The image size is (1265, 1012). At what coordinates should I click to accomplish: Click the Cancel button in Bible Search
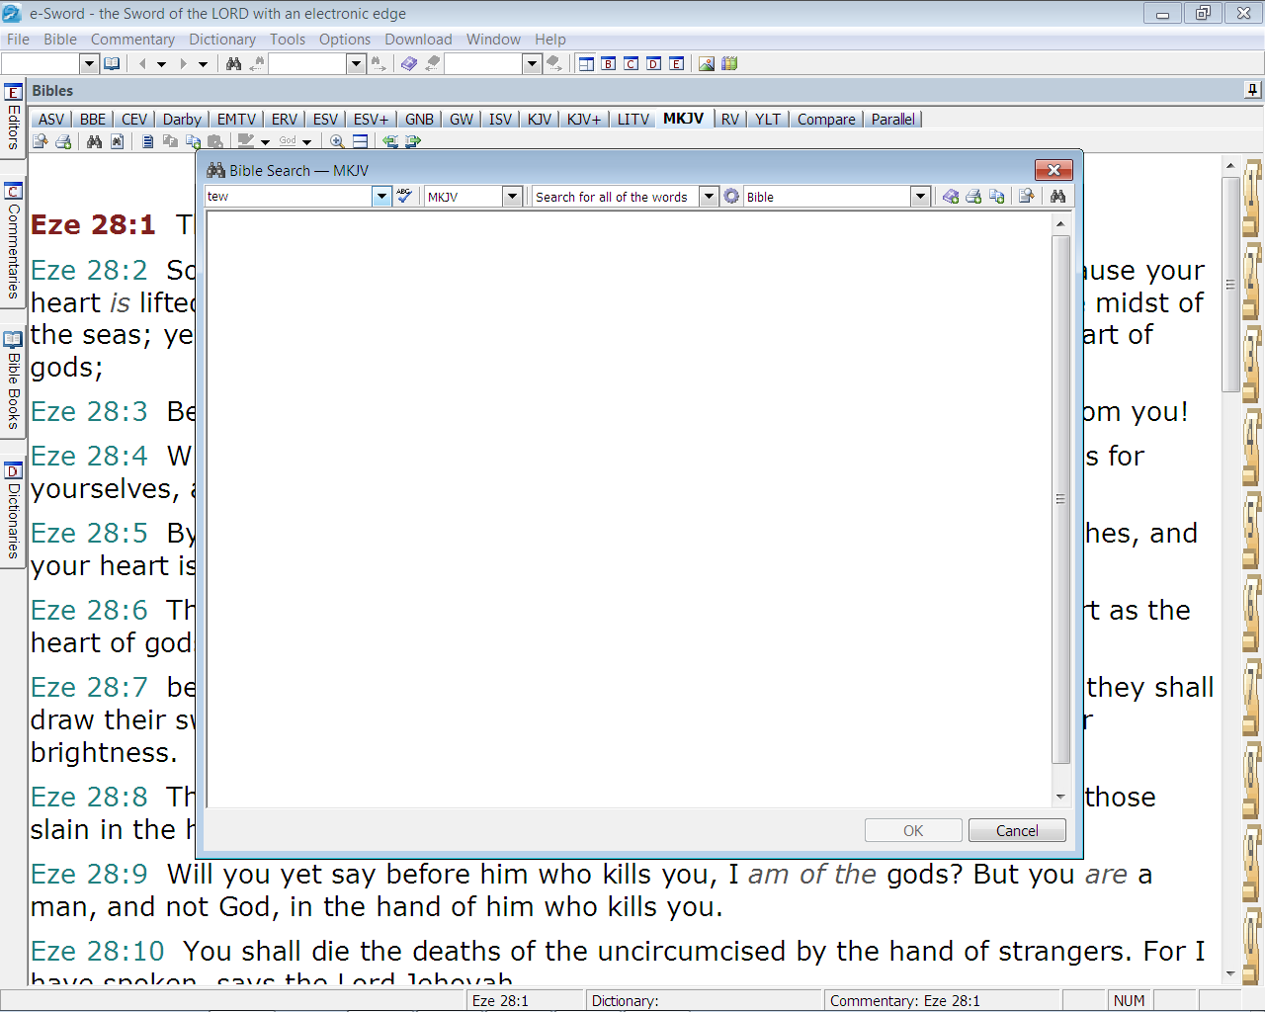[1017, 830]
